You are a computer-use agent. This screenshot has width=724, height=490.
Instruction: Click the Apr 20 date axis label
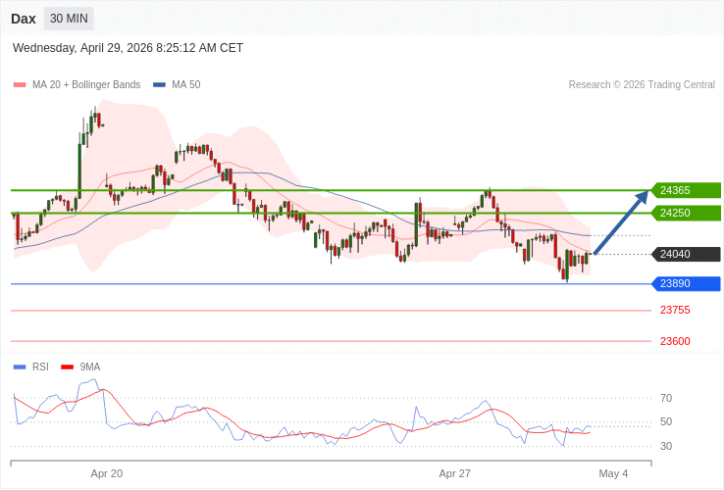click(107, 473)
